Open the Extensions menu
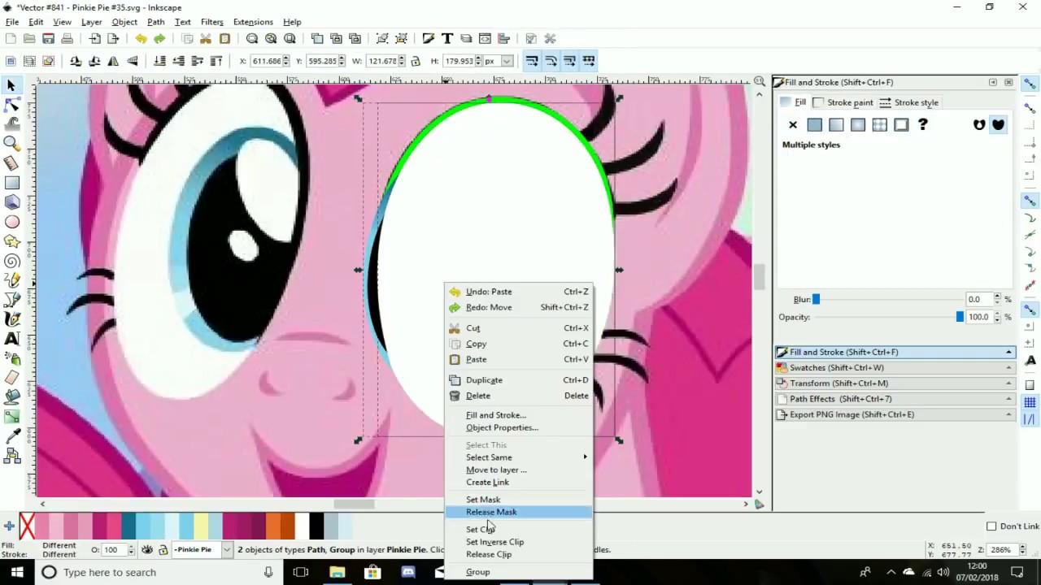This screenshot has width=1041, height=585. pos(253,22)
